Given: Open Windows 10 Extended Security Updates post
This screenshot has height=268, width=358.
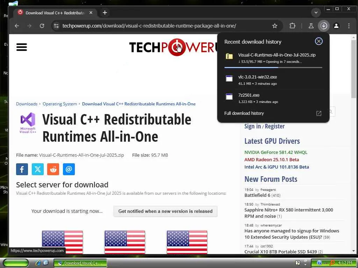Looking at the screenshot, I should (x=292, y=234).
